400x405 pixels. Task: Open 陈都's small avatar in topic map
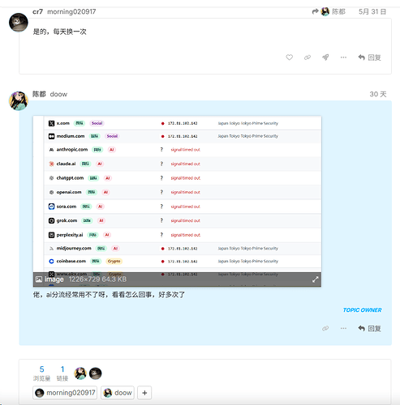pos(80,373)
